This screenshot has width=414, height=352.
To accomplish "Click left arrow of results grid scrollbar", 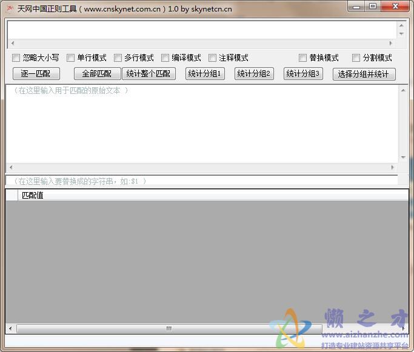I will 10,328.
